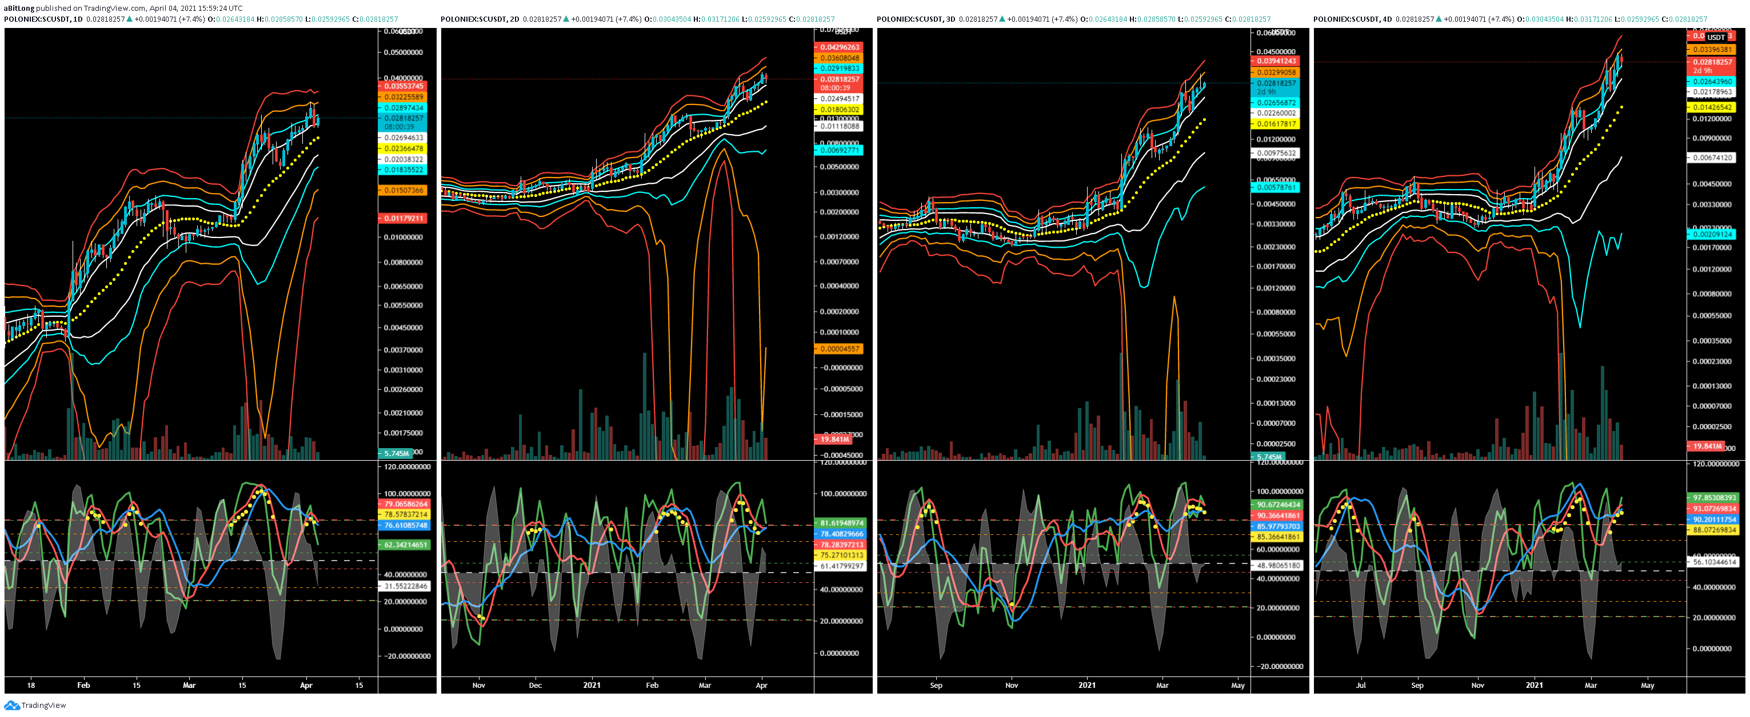
Task: Select the POLONIEX:SCUSDT, 3D chart title
Action: click(x=917, y=19)
